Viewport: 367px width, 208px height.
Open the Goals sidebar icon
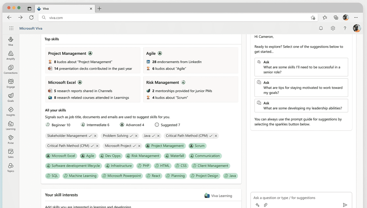[11, 97]
